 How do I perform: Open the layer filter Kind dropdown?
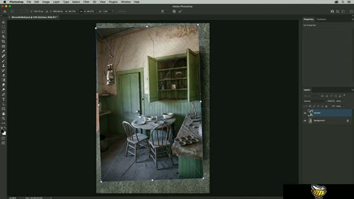pyautogui.click(x=311, y=96)
